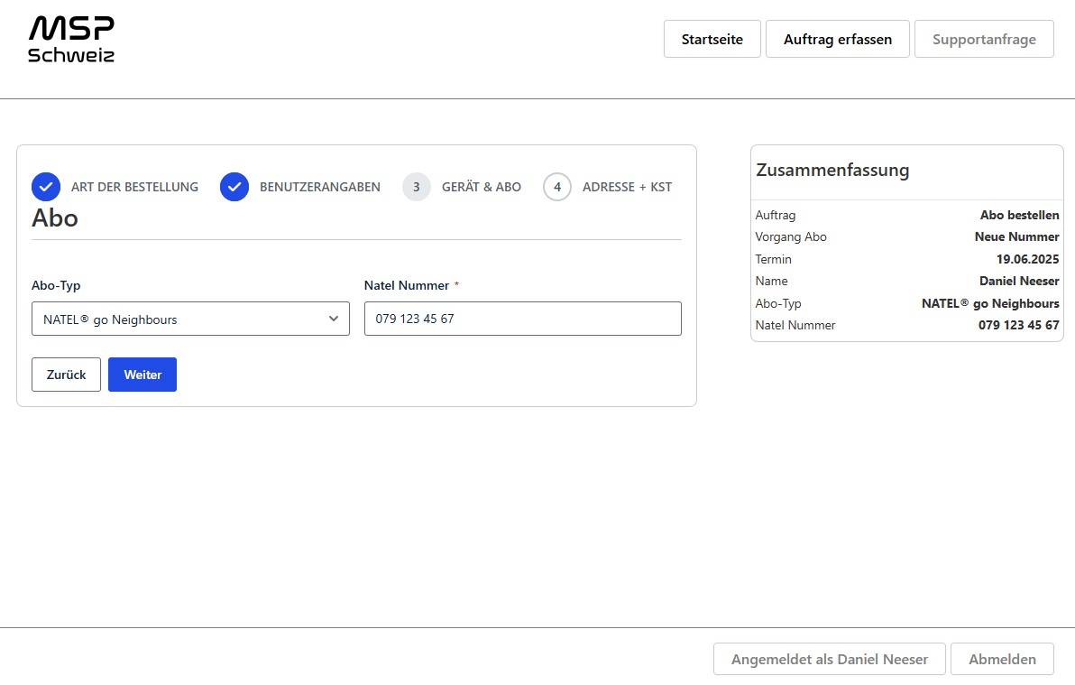Open the Abo-Typ dropdown

(190, 319)
